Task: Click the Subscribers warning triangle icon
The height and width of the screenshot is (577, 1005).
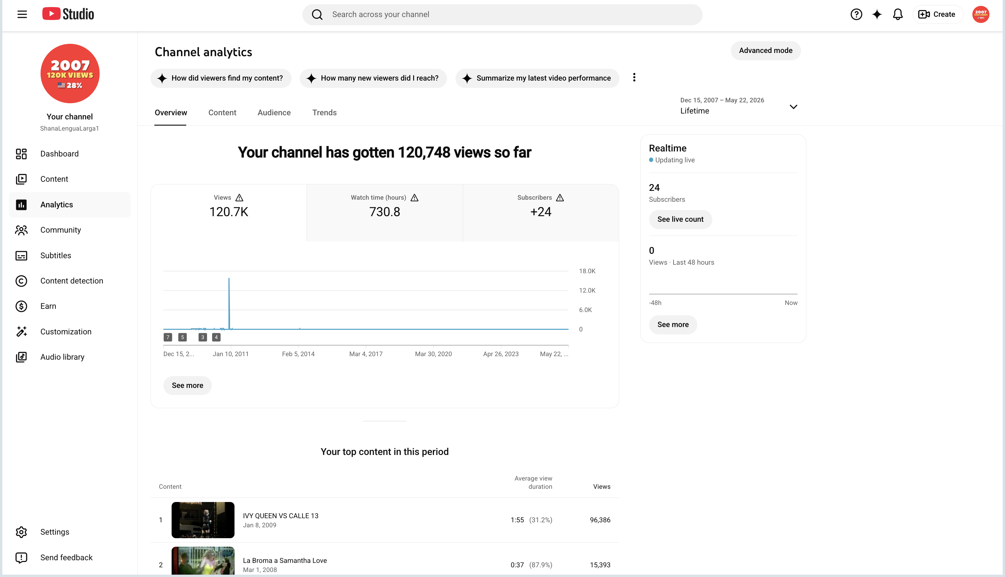Action: point(560,198)
